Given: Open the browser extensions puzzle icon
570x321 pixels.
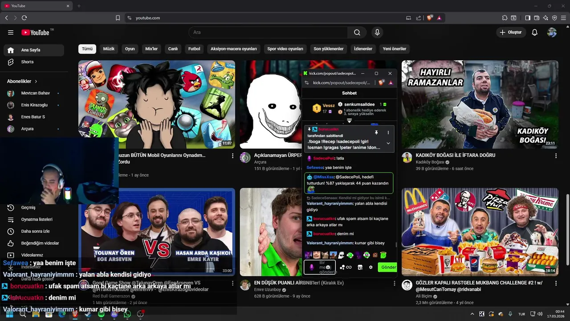Looking at the screenshot, I should (505, 18).
